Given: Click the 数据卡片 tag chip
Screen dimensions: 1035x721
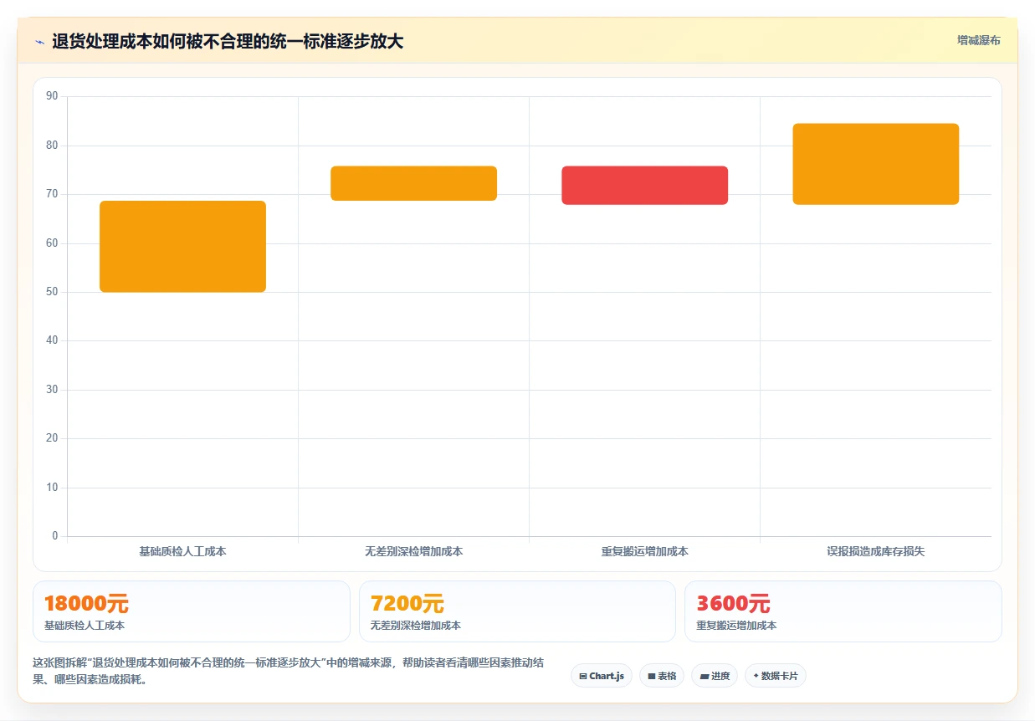Looking at the screenshot, I should click(775, 676).
